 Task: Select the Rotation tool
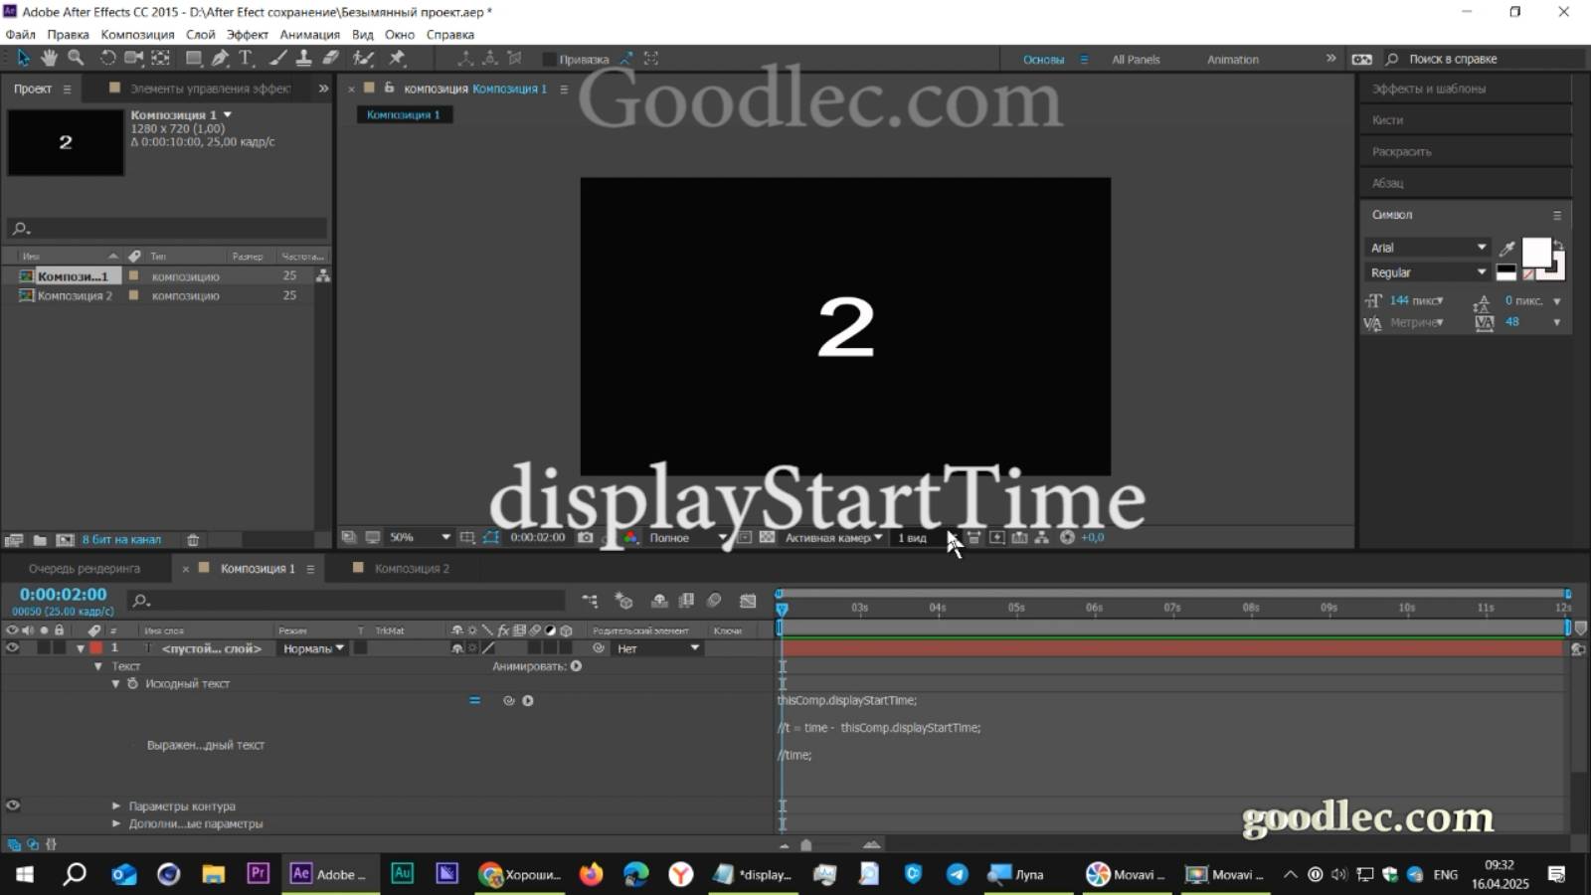click(106, 58)
